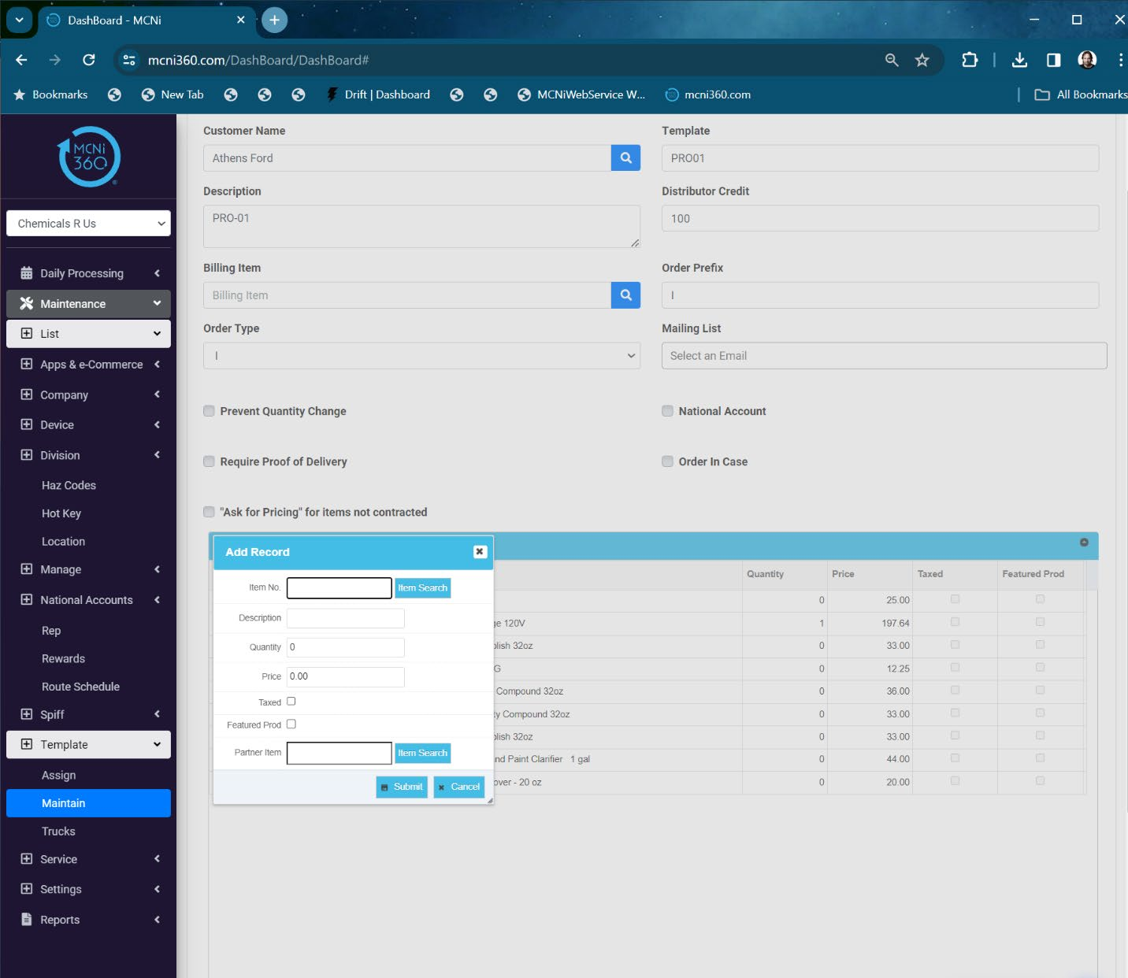Tick the Taxed checkbox in Add Record

(x=291, y=701)
